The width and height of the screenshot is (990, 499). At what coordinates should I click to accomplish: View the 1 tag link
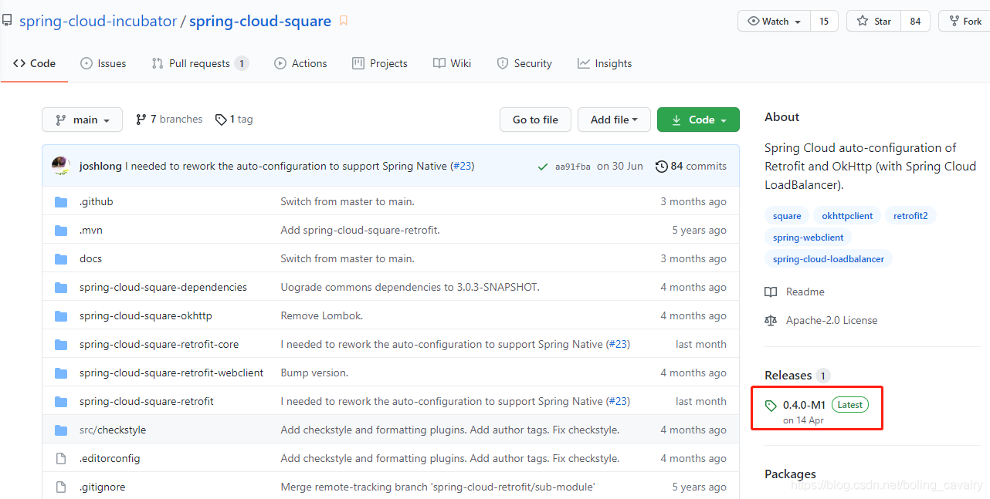click(x=234, y=120)
